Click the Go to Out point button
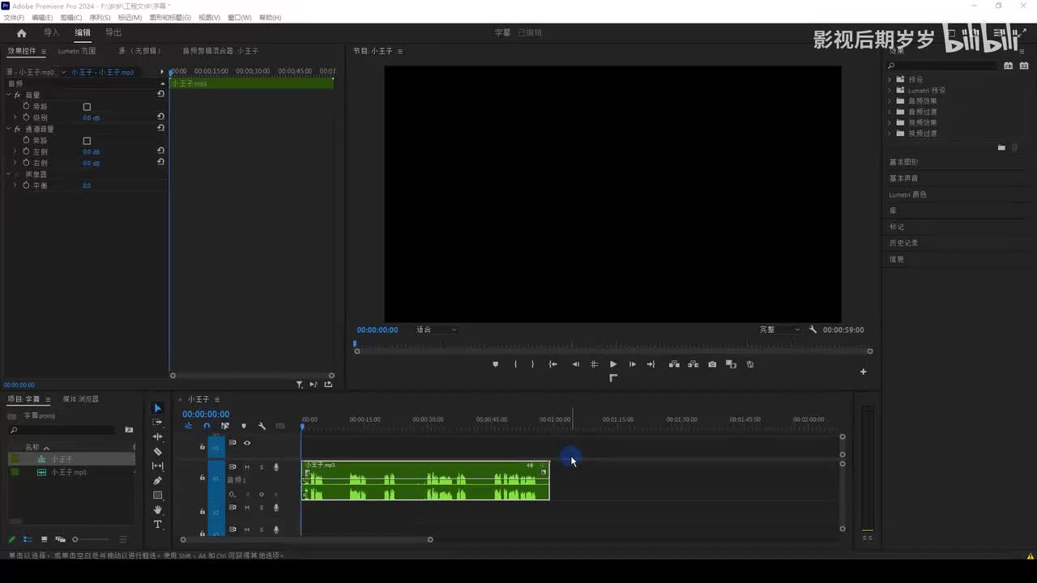 tap(651, 364)
